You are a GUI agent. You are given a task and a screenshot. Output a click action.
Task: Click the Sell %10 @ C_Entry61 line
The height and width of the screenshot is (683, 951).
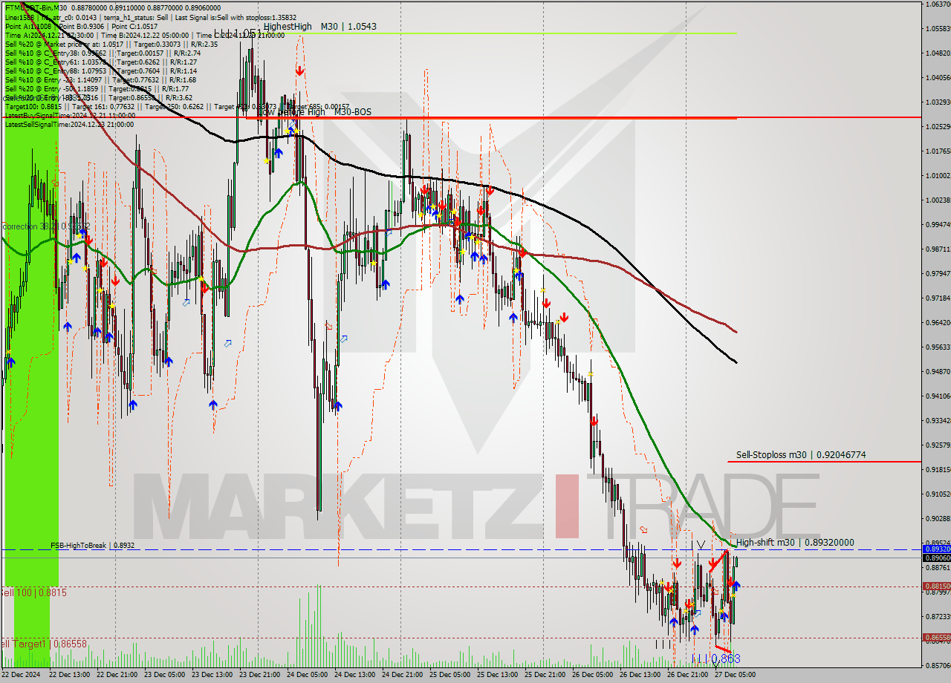tap(100, 62)
